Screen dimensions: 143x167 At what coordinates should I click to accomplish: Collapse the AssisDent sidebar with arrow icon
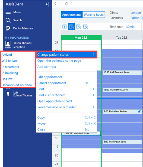point(47,4)
